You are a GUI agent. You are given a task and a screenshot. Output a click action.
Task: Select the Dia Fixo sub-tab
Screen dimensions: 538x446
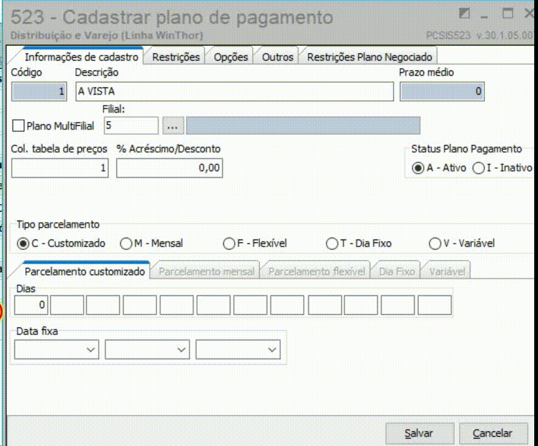tap(397, 272)
